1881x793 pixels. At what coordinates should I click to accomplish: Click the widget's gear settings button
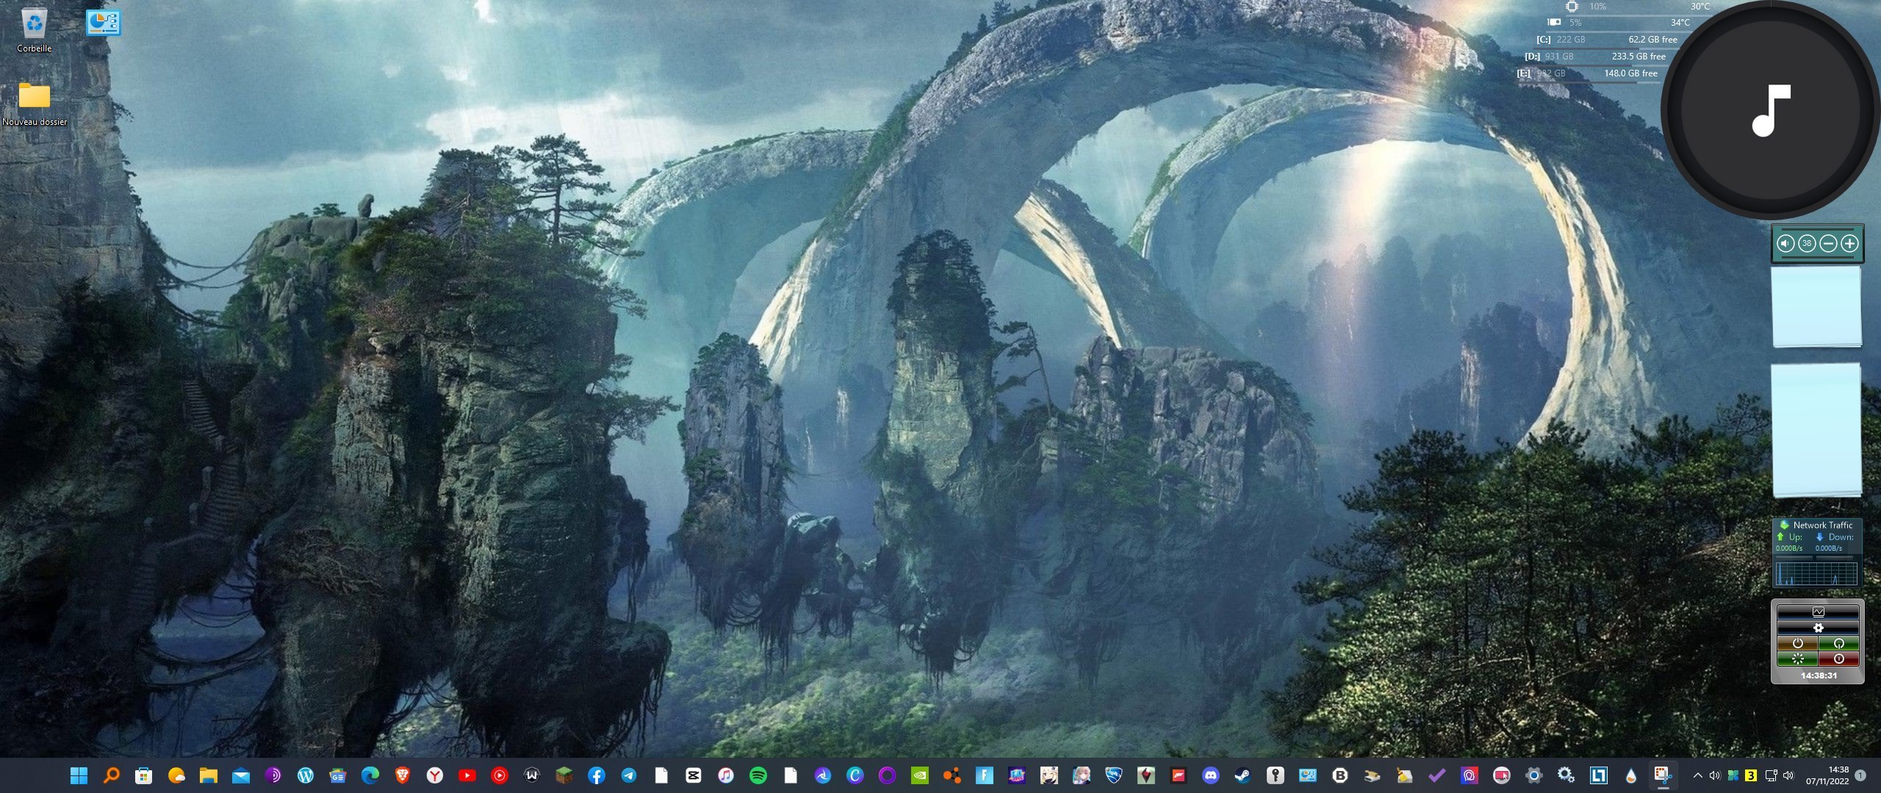1818,628
